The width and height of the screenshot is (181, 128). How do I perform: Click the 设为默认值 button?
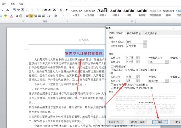pos(138,122)
